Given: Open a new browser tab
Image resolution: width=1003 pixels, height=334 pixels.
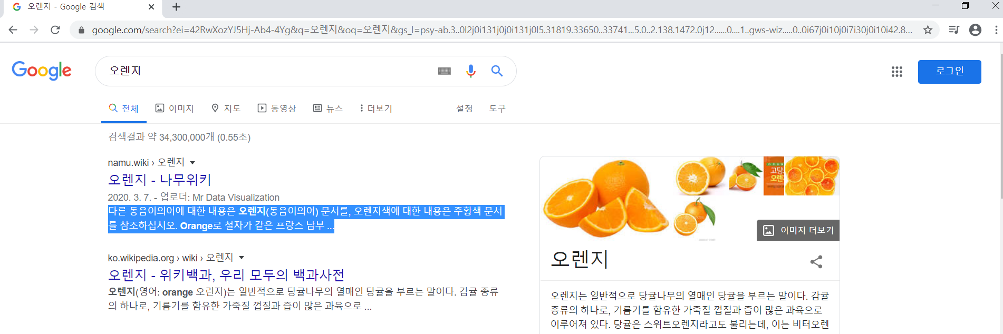Looking at the screenshot, I should point(177,7).
